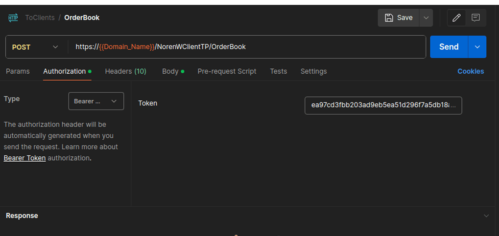The image size is (499, 236).
Task: Open the Cookies link
Action: (x=470, y=71)
